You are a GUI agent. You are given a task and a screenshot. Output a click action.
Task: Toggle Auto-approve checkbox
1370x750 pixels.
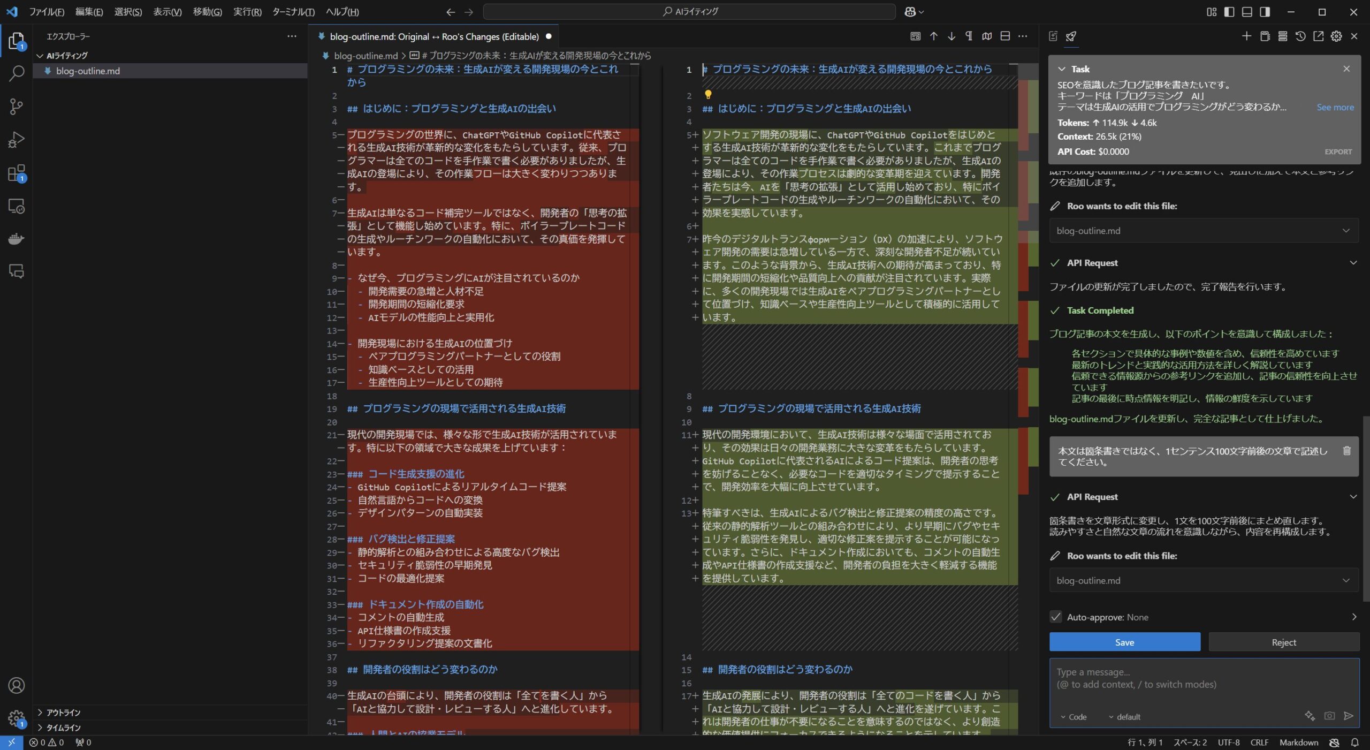click(1055, 617)
